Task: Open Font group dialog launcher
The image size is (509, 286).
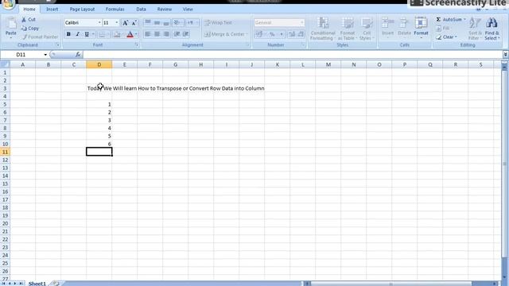Action: coord(137,45)
